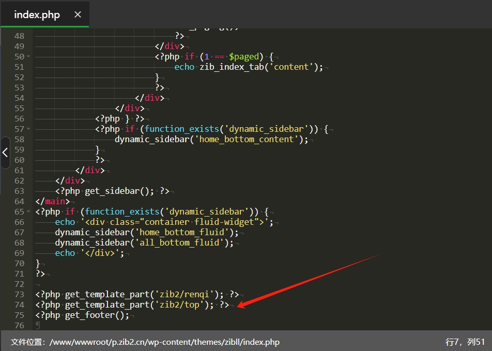Click get_sidebar() on line 63
The image size is (492, 351).
pyautogui.click(x=119, y=191)
